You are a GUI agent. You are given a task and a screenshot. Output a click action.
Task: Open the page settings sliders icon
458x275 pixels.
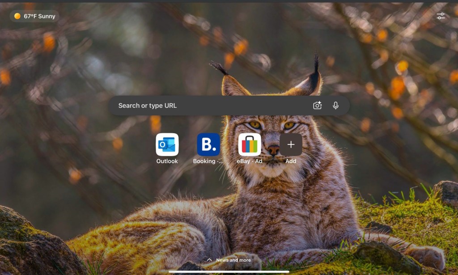pos(441,16)
